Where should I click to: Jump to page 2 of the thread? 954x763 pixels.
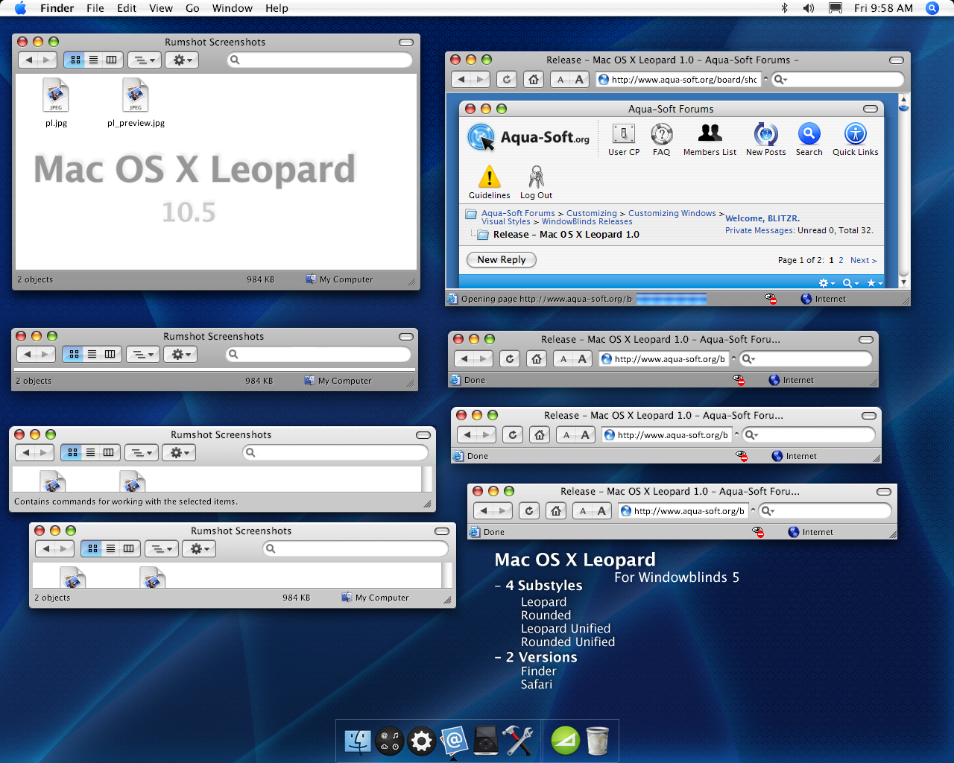[841, 260]
